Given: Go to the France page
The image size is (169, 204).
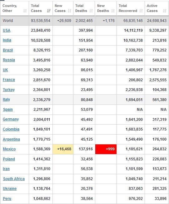Looking at the screenshot, I should pos(9,80).
